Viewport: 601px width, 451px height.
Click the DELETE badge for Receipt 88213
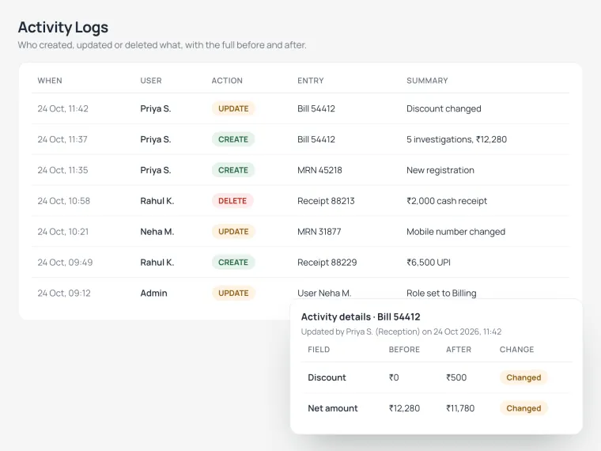pos(232,200)
